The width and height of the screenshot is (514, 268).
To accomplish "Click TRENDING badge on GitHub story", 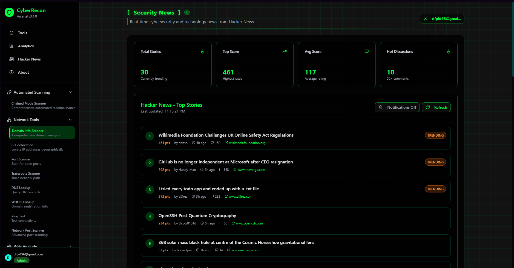I will coord(435,162).
